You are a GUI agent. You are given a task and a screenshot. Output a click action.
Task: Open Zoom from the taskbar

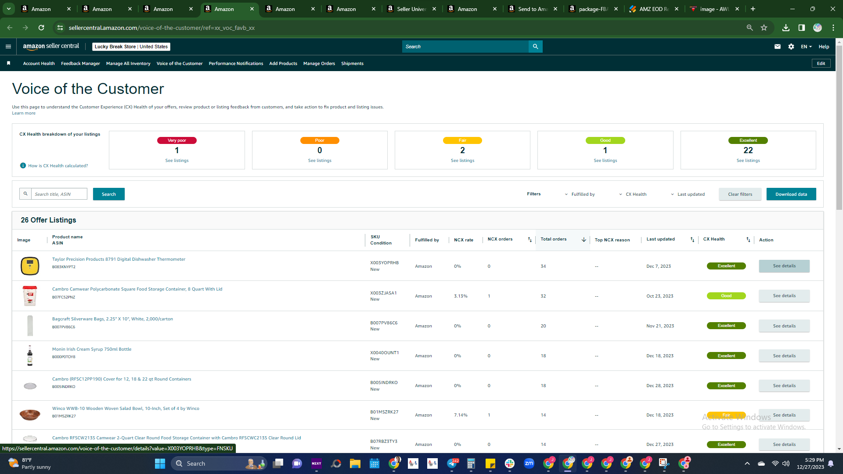pyautogui.click(x=529, y=463)
